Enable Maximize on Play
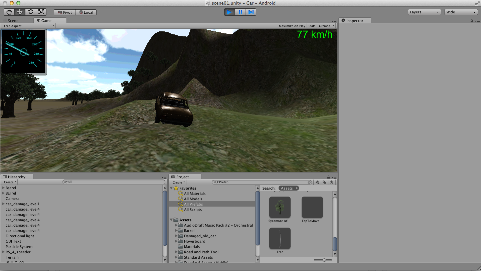The width and height of the screenshot is (481, 271). 292,26
